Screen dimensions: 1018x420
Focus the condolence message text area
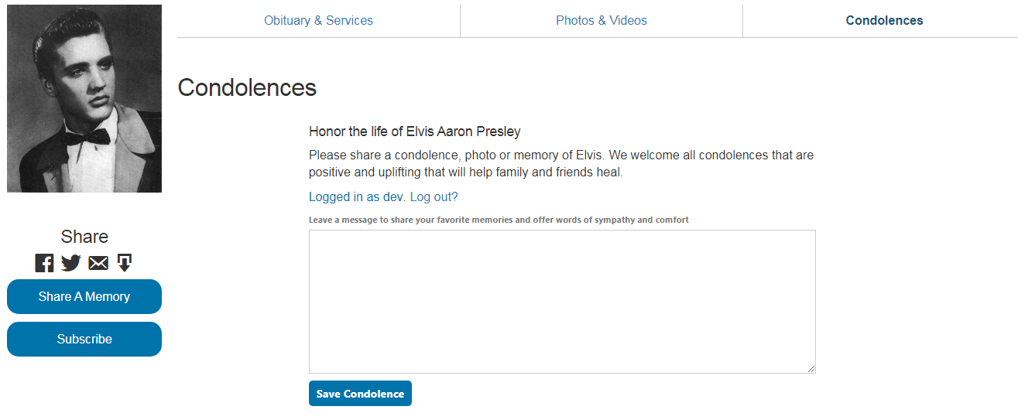(x=562, y=302)
